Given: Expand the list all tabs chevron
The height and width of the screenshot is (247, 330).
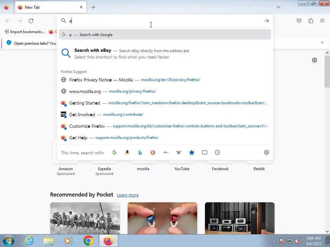Looking at the screenshot, I should coord(278,7).
